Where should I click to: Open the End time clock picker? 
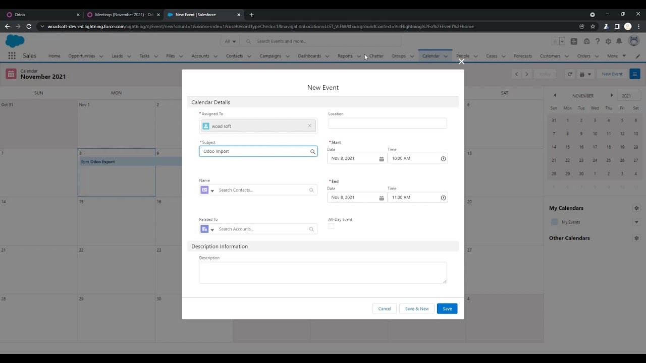[x=443, y=198]
